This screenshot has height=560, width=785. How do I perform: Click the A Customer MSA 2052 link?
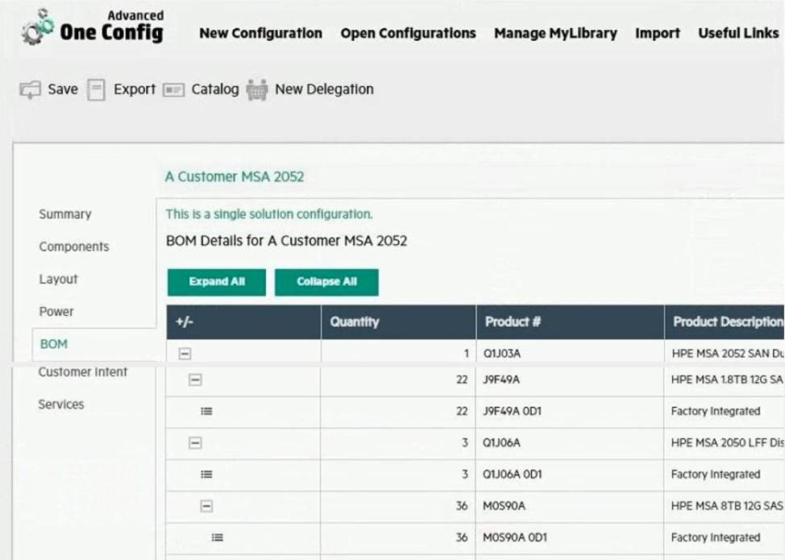click(x=235, y=176)
